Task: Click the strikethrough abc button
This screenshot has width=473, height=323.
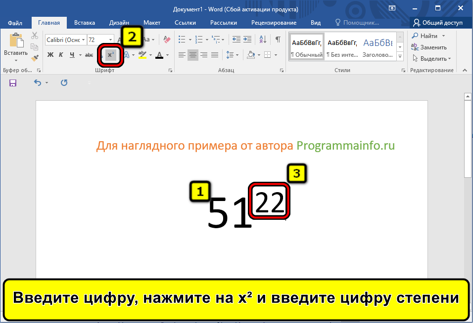Action: 89,55
